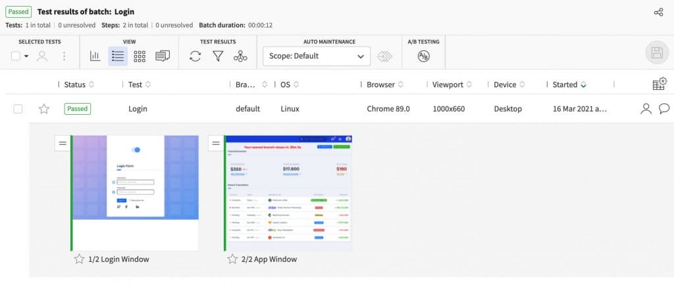This screenshot has height=286, width=674.
Task: Click the Desktop device cell
Action: (x=507, y=109)
